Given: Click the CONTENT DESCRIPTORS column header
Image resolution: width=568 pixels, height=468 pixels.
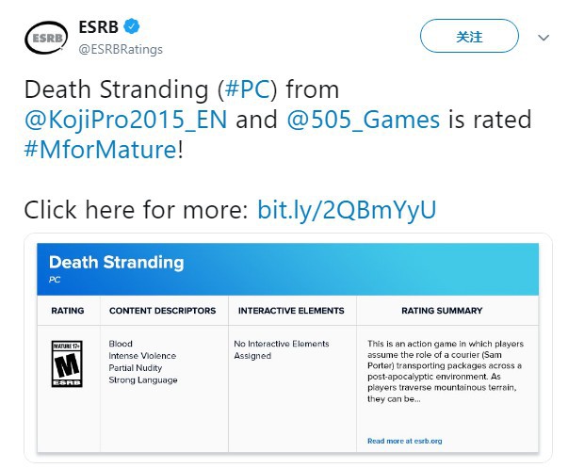Looking at the screenshot, I should [163, 311].
